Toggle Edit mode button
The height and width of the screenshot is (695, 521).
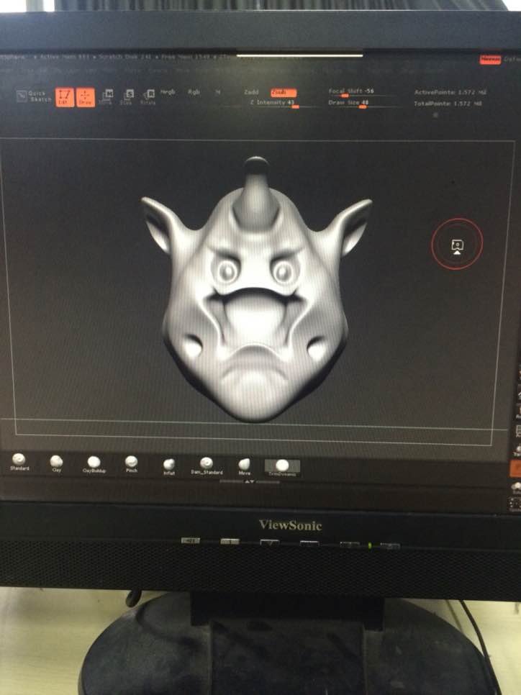[x=65, y=97]
